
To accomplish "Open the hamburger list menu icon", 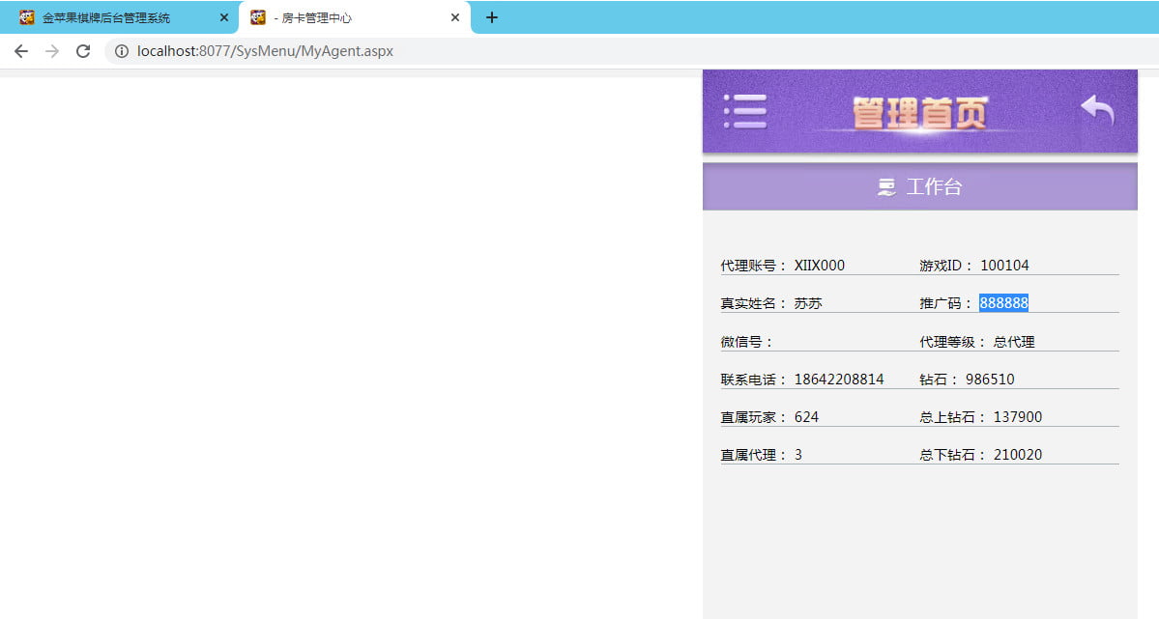I will [x=745, y=111].
